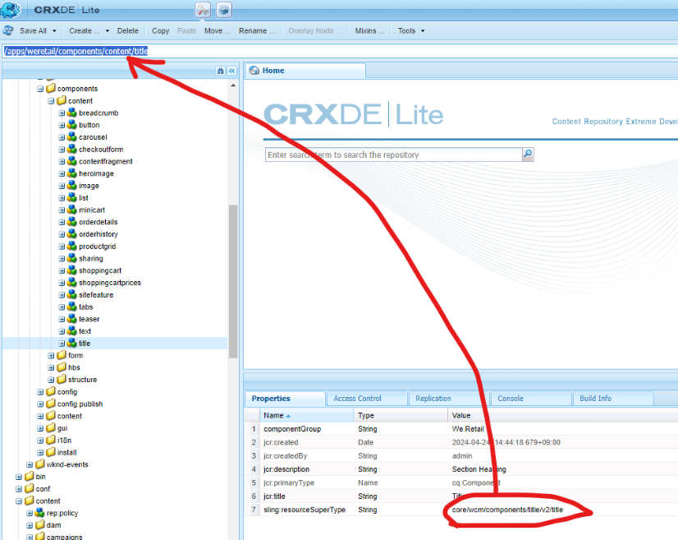Switch to the Access Control tab
Screen dimensions: 678x540
pos(367,399)
